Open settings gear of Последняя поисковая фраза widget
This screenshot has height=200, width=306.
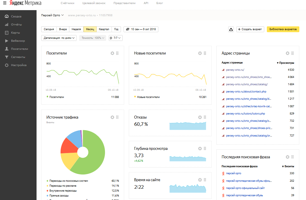pos(287,157)
